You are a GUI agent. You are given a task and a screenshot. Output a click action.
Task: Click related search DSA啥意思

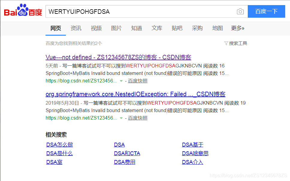[x=195, y=153]
